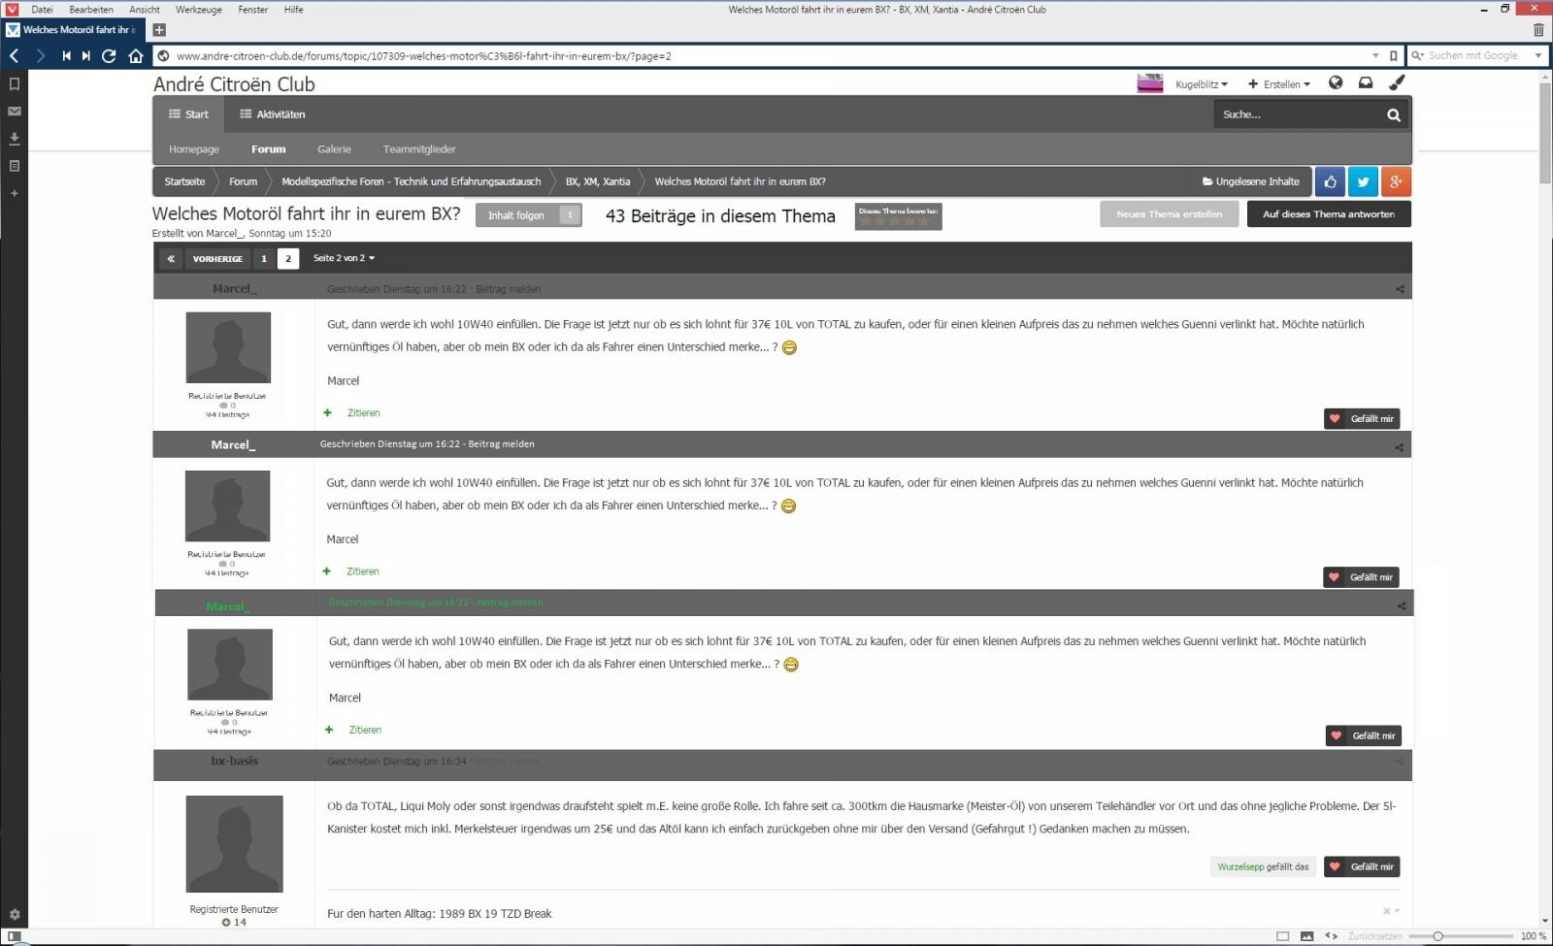Go to the VORHERIGE page button

click(217, 259)
